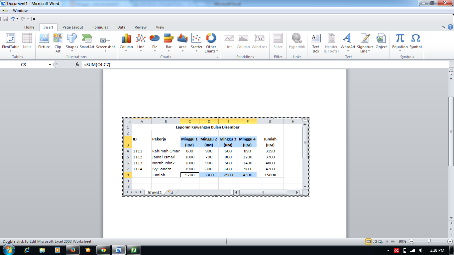This screenshot has height=255, width=454.
Task: Open the Shapes gallery
Action: [72, 42]
